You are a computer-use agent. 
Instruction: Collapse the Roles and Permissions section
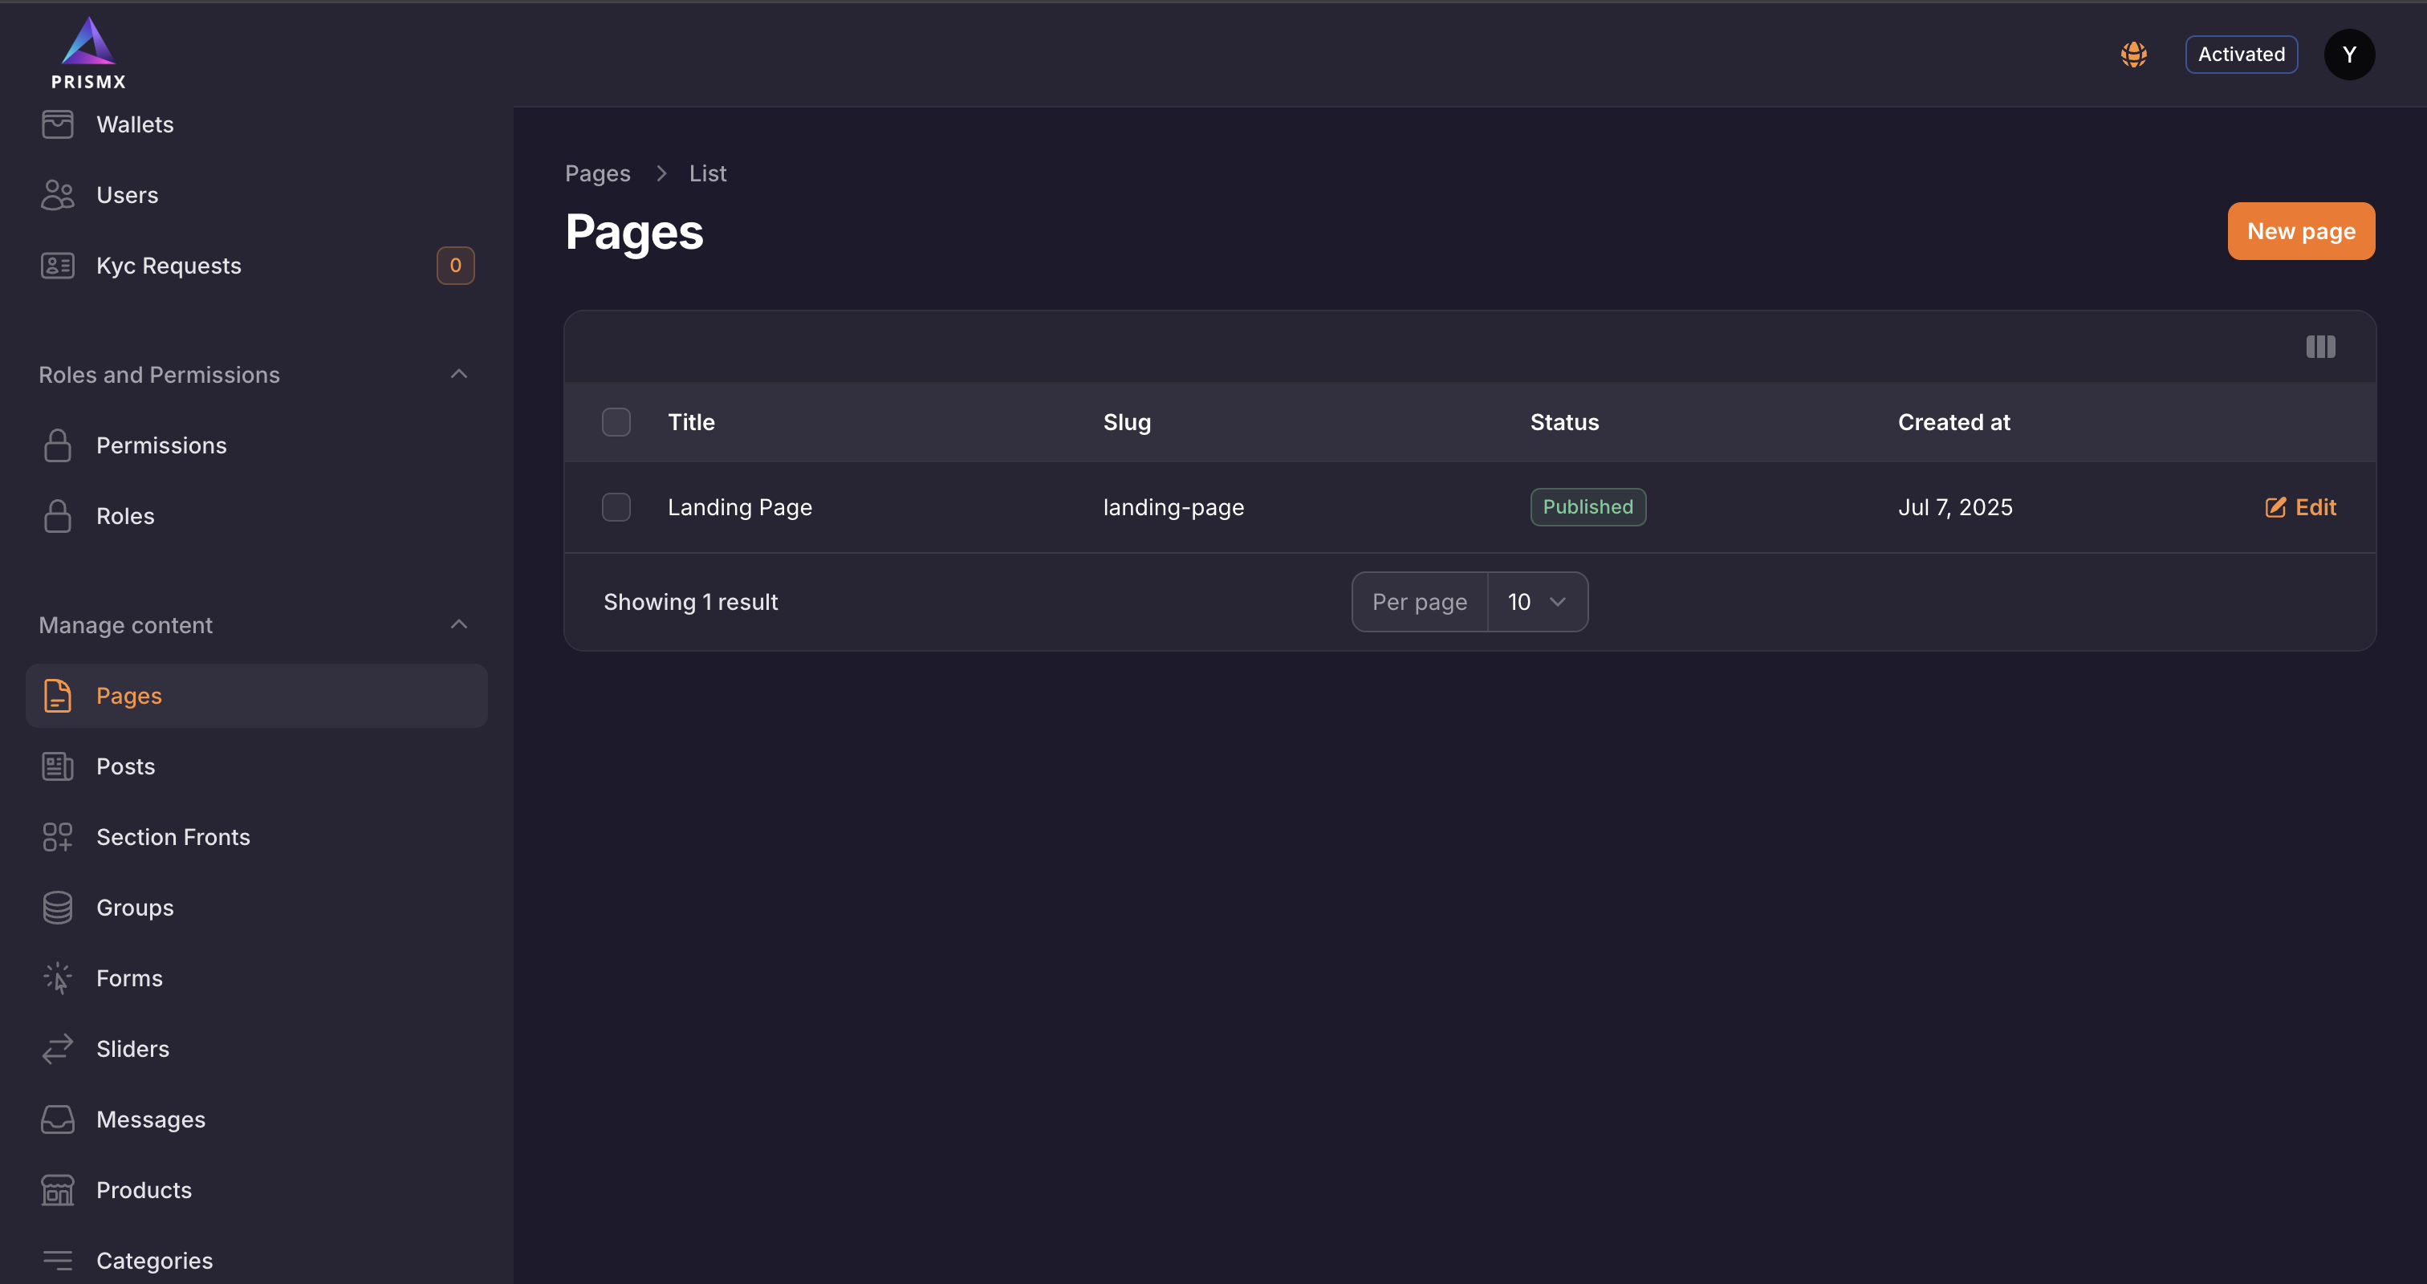pos(459,374)
